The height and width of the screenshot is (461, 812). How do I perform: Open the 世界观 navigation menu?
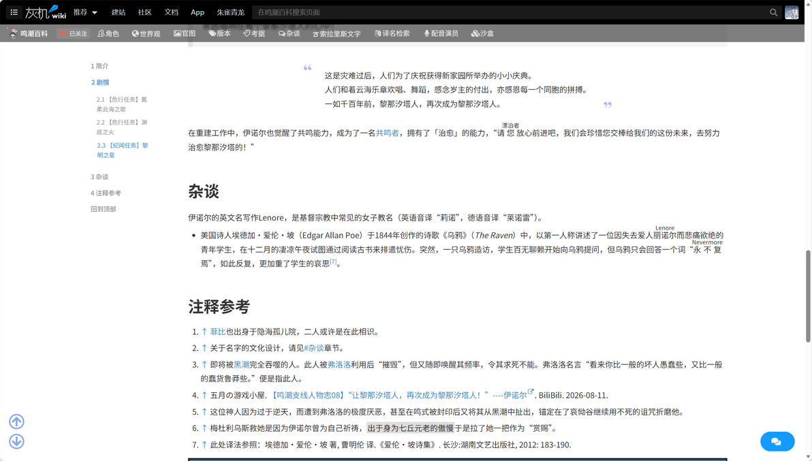[146, 33]
